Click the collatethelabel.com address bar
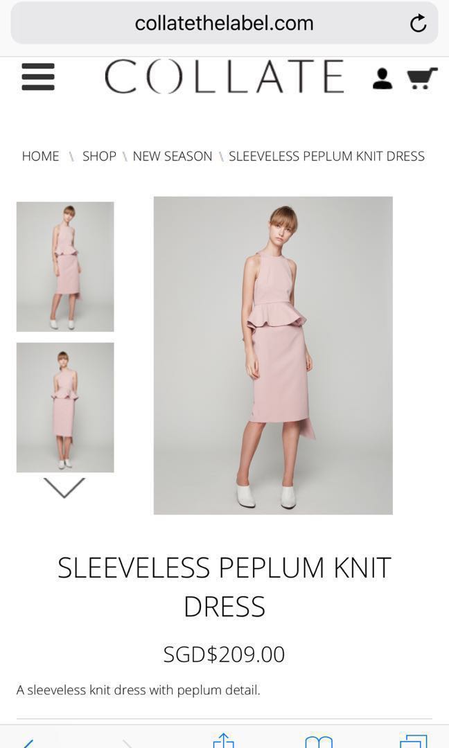449x748 pixels. tap(224, 23)
